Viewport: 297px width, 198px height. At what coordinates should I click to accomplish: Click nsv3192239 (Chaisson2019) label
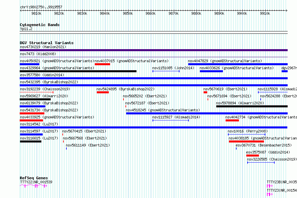pyautogui.click(x=45, y=89)
